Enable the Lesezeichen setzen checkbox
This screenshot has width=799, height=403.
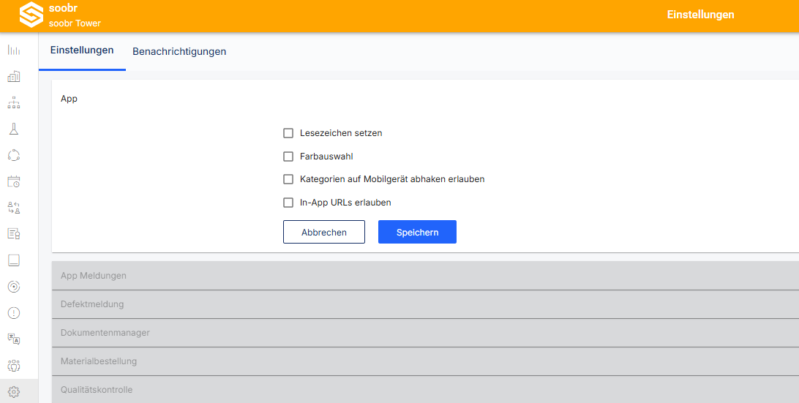point(288,133)
